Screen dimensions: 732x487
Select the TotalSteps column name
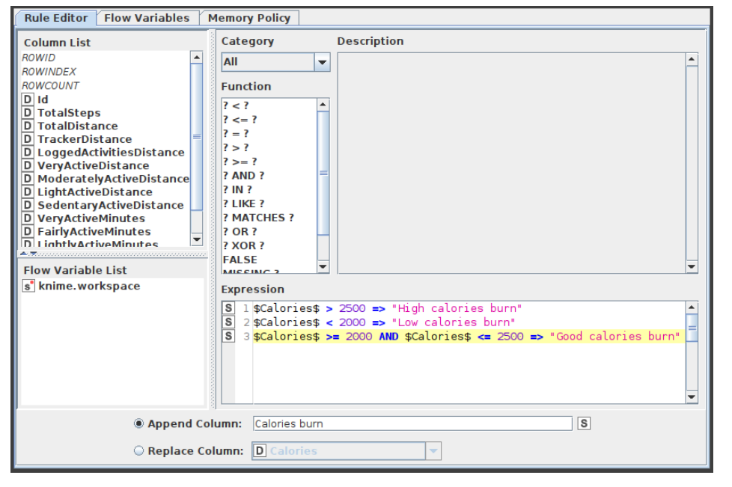click(69, 113)
